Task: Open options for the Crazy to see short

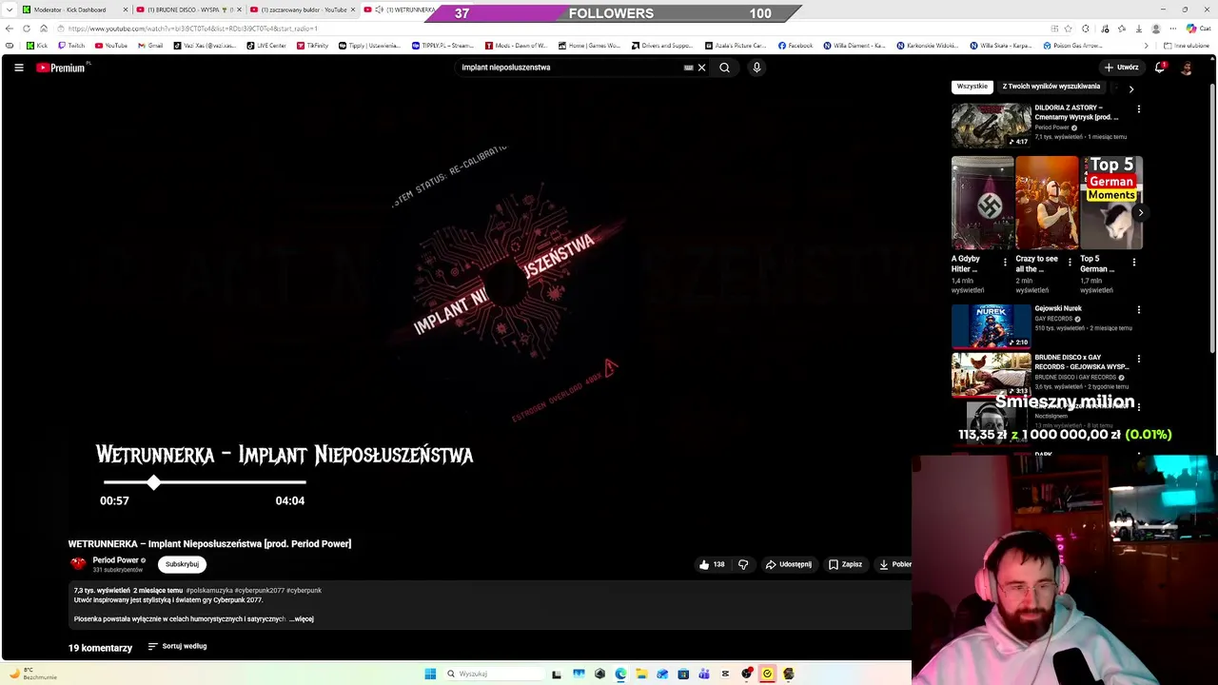Action: point(1070,262)
